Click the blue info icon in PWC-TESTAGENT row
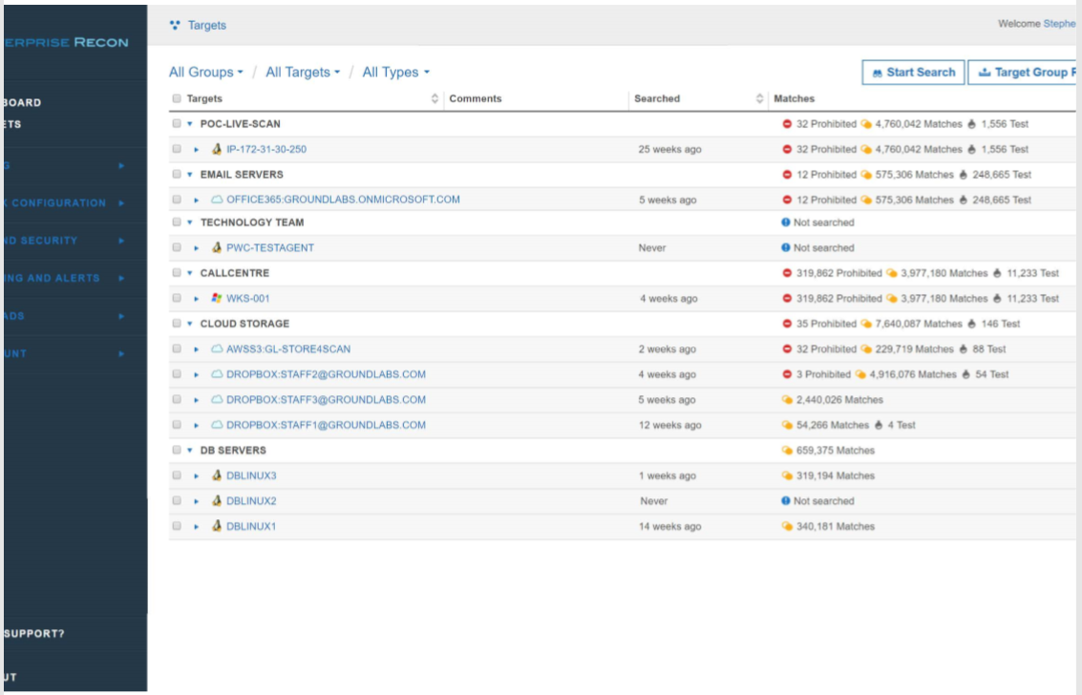1082x695 pixels. 785,247
